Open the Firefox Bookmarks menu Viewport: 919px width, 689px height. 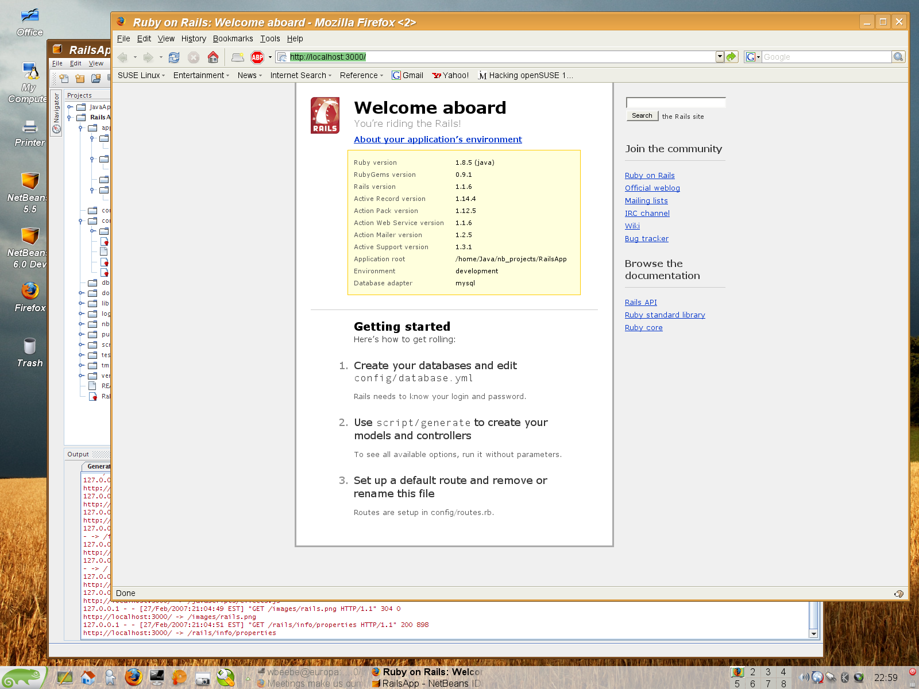(233, 38)
